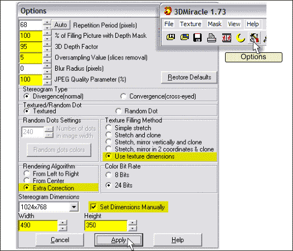
Task: Toggle the Set Dimensions Manually checkbox
Action: pyautogui.click(x=93, y=206)
